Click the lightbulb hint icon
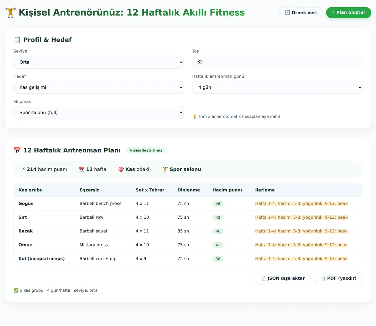 pos(195,116)
